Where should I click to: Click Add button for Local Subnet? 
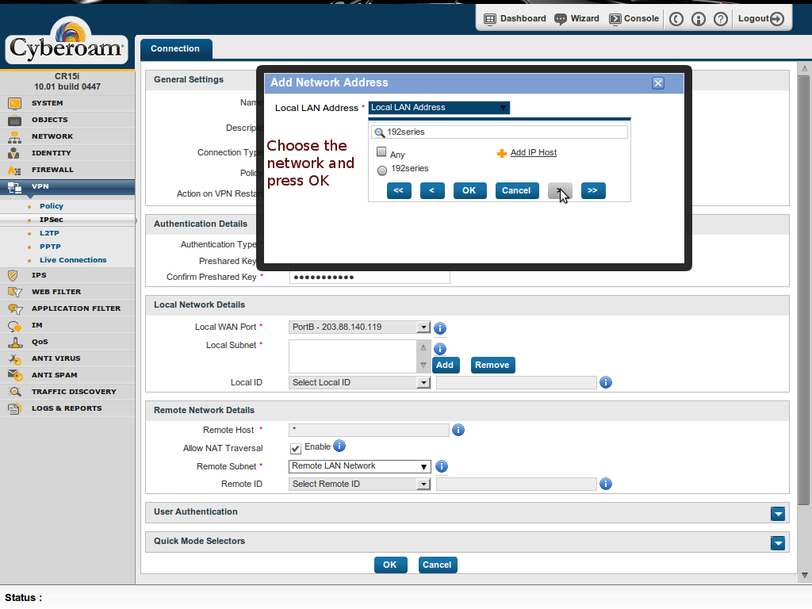click(x=444, y=365)
